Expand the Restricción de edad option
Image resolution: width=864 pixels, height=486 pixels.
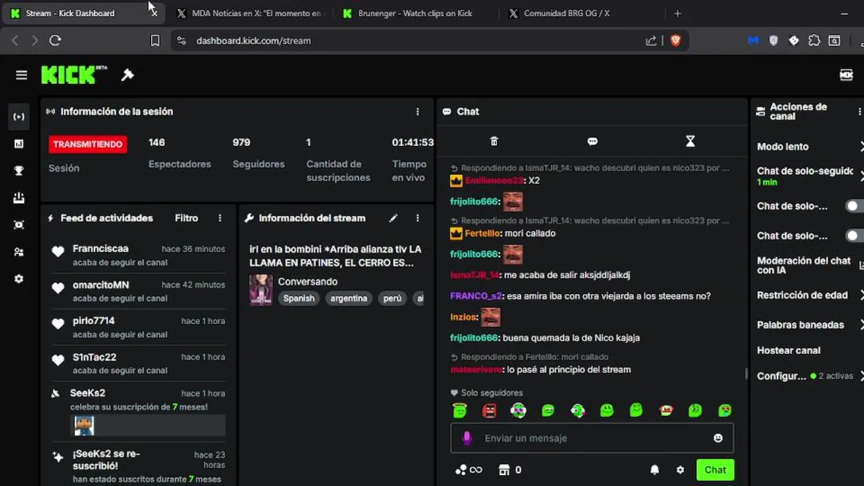[809, 295]
